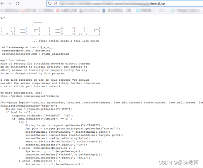This screenshot has width=203, height=168.
Task: Click the line 'catch (IOException e) {'
Action: click(x=39, y=161)
